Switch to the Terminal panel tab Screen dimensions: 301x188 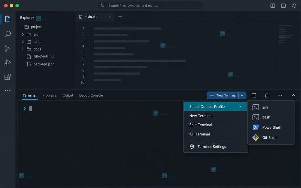pos(29,95)
